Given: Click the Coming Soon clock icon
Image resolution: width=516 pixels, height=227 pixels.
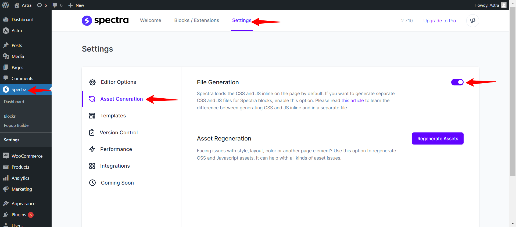Looking at the screenshot, I should pos(92,183).
